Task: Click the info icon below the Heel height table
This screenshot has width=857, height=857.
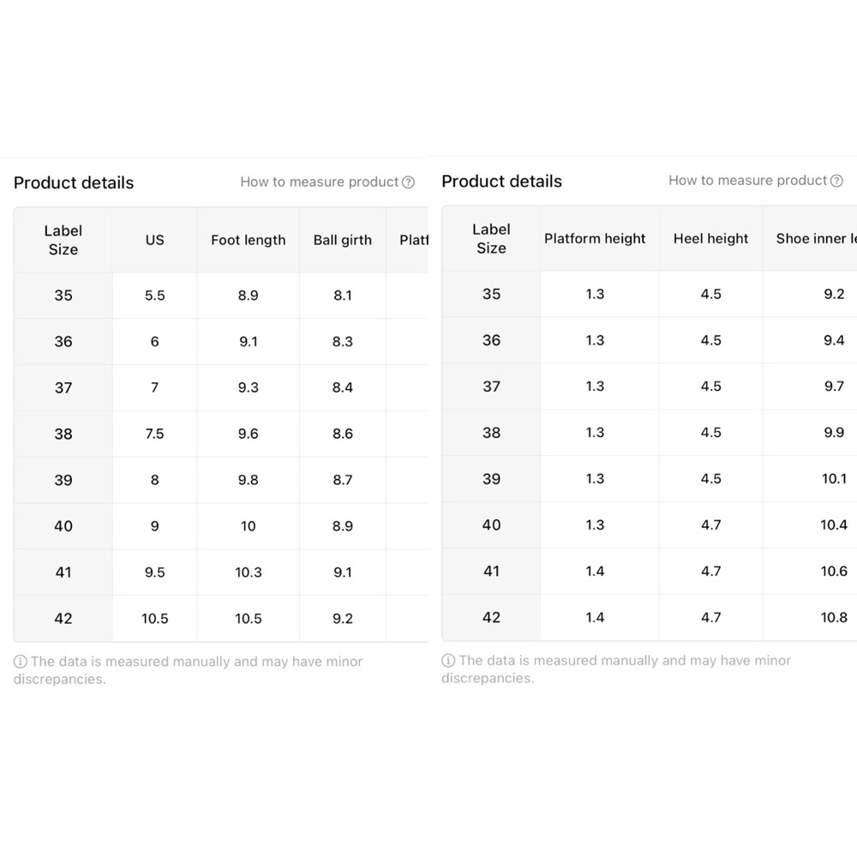Action: pos(448,660)
